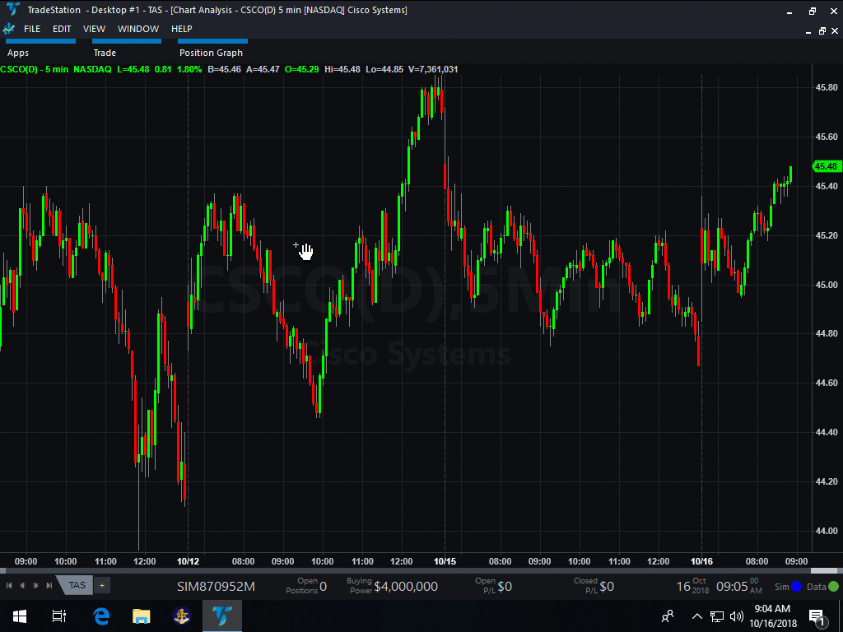Click the Hi=45.48 high value
Screen dimensions: 843x632
point(342,69)
